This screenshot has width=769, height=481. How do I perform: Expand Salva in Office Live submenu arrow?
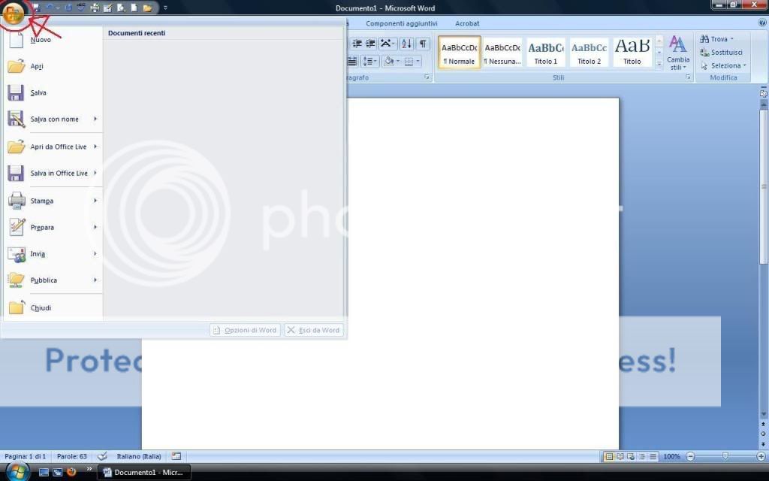(x=95, y=173)
